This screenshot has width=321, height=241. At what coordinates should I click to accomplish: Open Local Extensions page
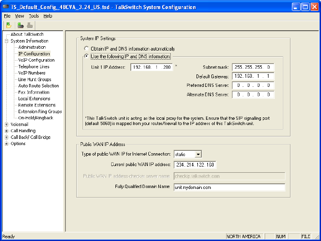(34, 99)
